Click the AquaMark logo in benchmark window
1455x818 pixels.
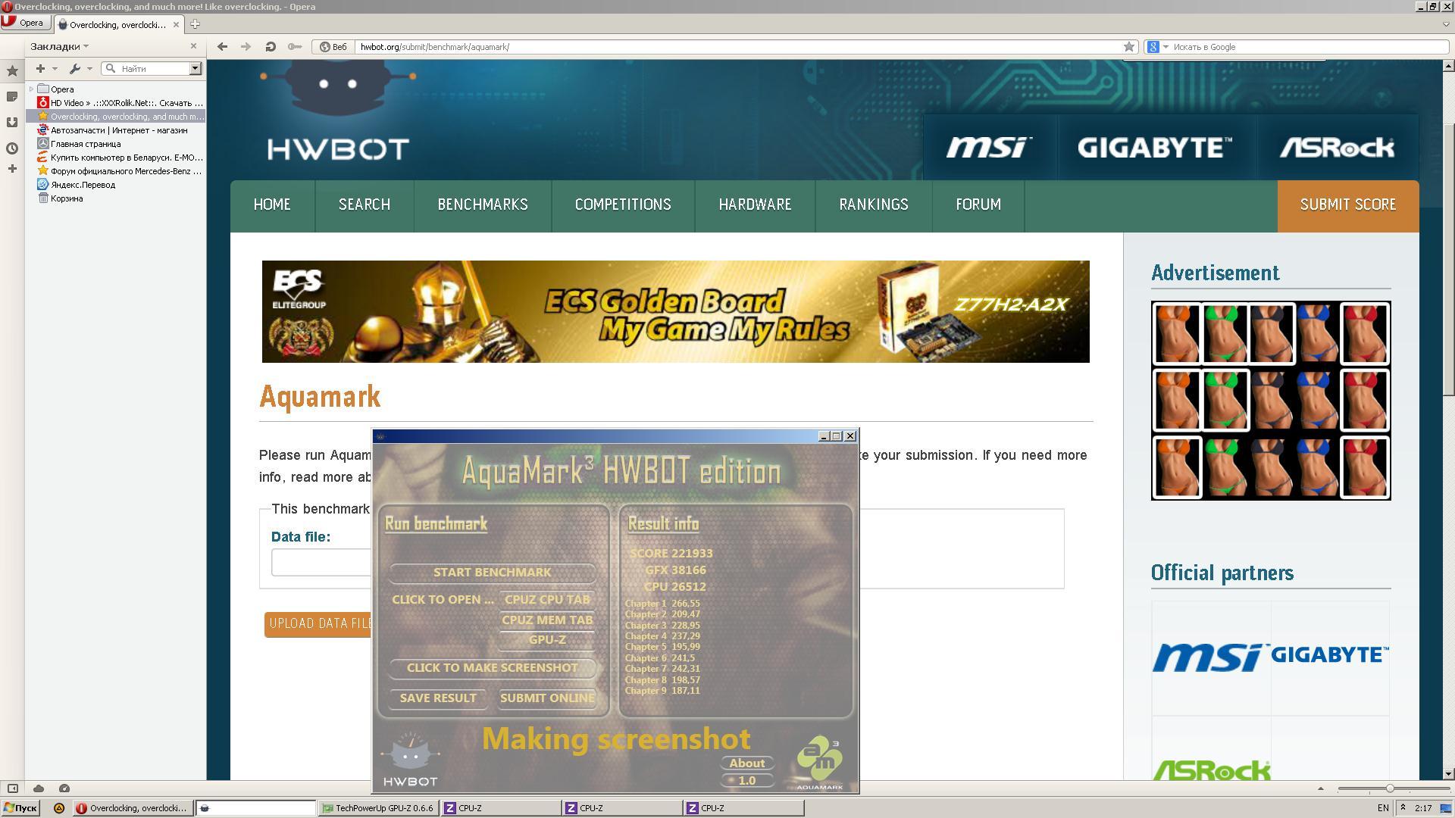[x=819, y=762]
